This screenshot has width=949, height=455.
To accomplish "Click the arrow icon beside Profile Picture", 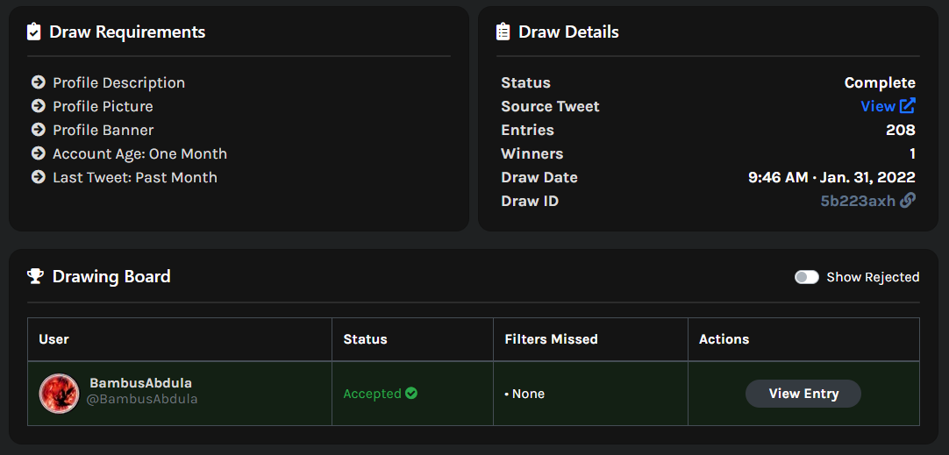I will coord(38,106).
